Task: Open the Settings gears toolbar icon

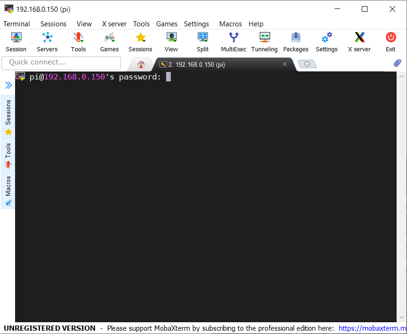Action: [x=327, y=42]
